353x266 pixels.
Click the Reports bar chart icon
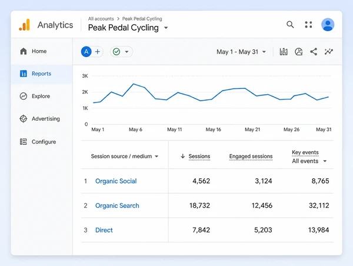coord(24,74)
